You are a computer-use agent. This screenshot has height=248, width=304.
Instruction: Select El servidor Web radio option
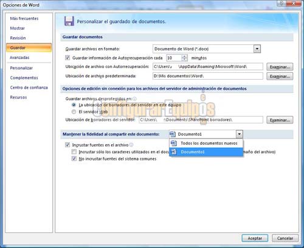point(74,112)
